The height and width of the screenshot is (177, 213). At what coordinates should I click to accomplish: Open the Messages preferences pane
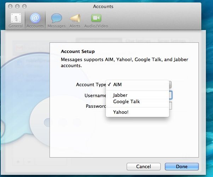point(56,20)
